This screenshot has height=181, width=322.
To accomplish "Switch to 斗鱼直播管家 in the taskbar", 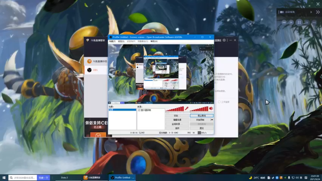I will [95, 178].
